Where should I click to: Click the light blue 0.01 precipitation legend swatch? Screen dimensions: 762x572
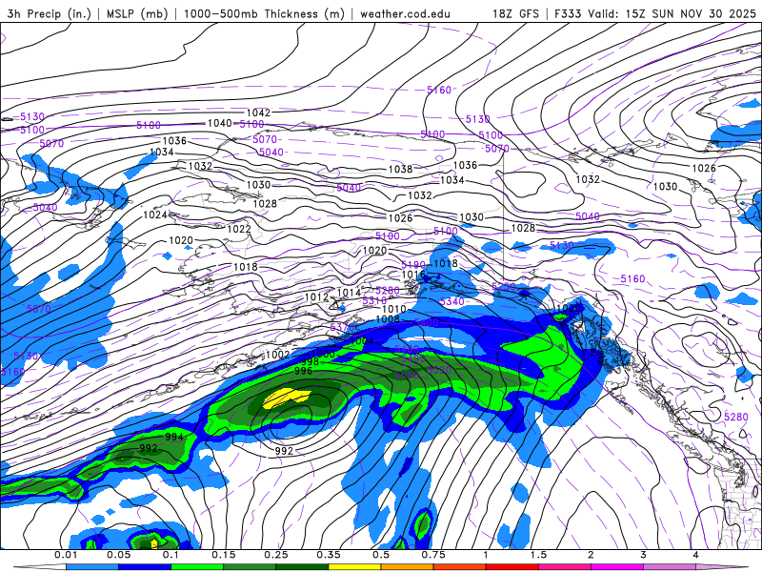point(92,567)
